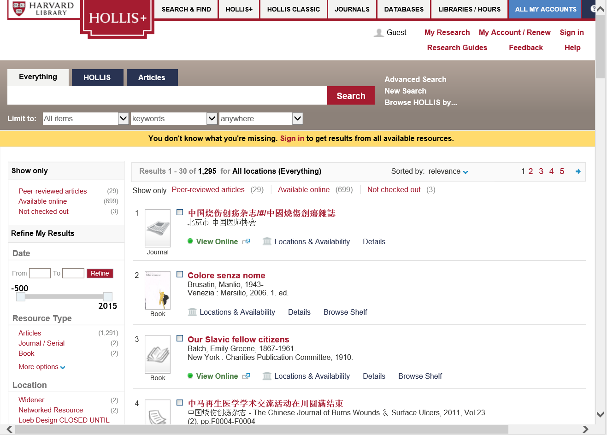607x435 pixels.
Task: Click the From date input field
Action: pos(40,273)
